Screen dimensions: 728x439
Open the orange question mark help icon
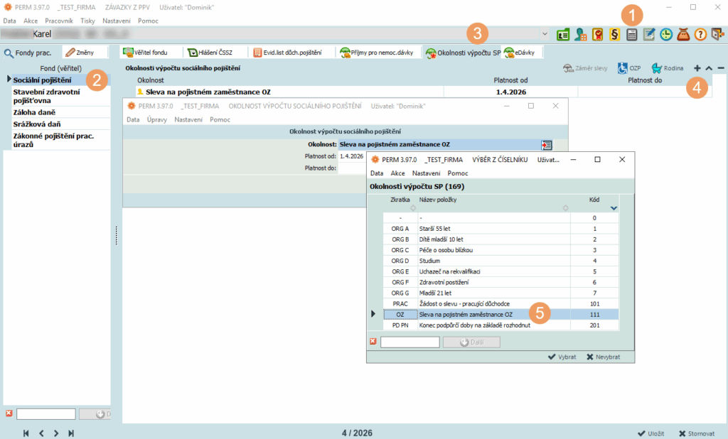(700, 34)
